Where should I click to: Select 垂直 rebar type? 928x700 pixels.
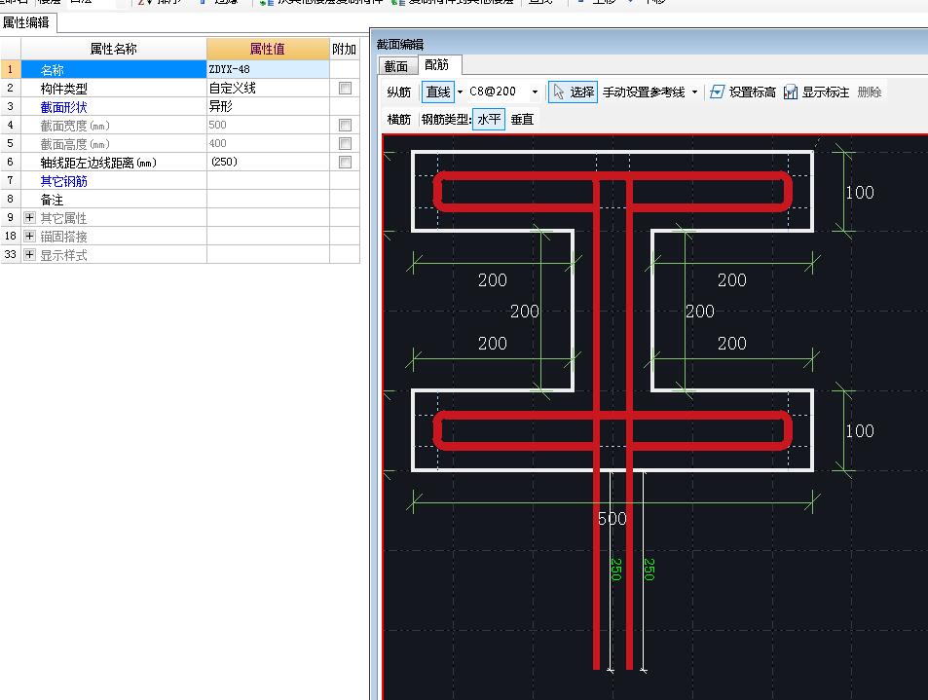[x=522, y=119]
